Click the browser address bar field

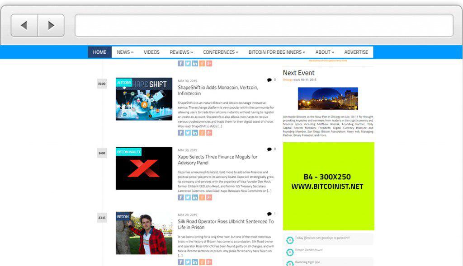[x=264, y=25]
